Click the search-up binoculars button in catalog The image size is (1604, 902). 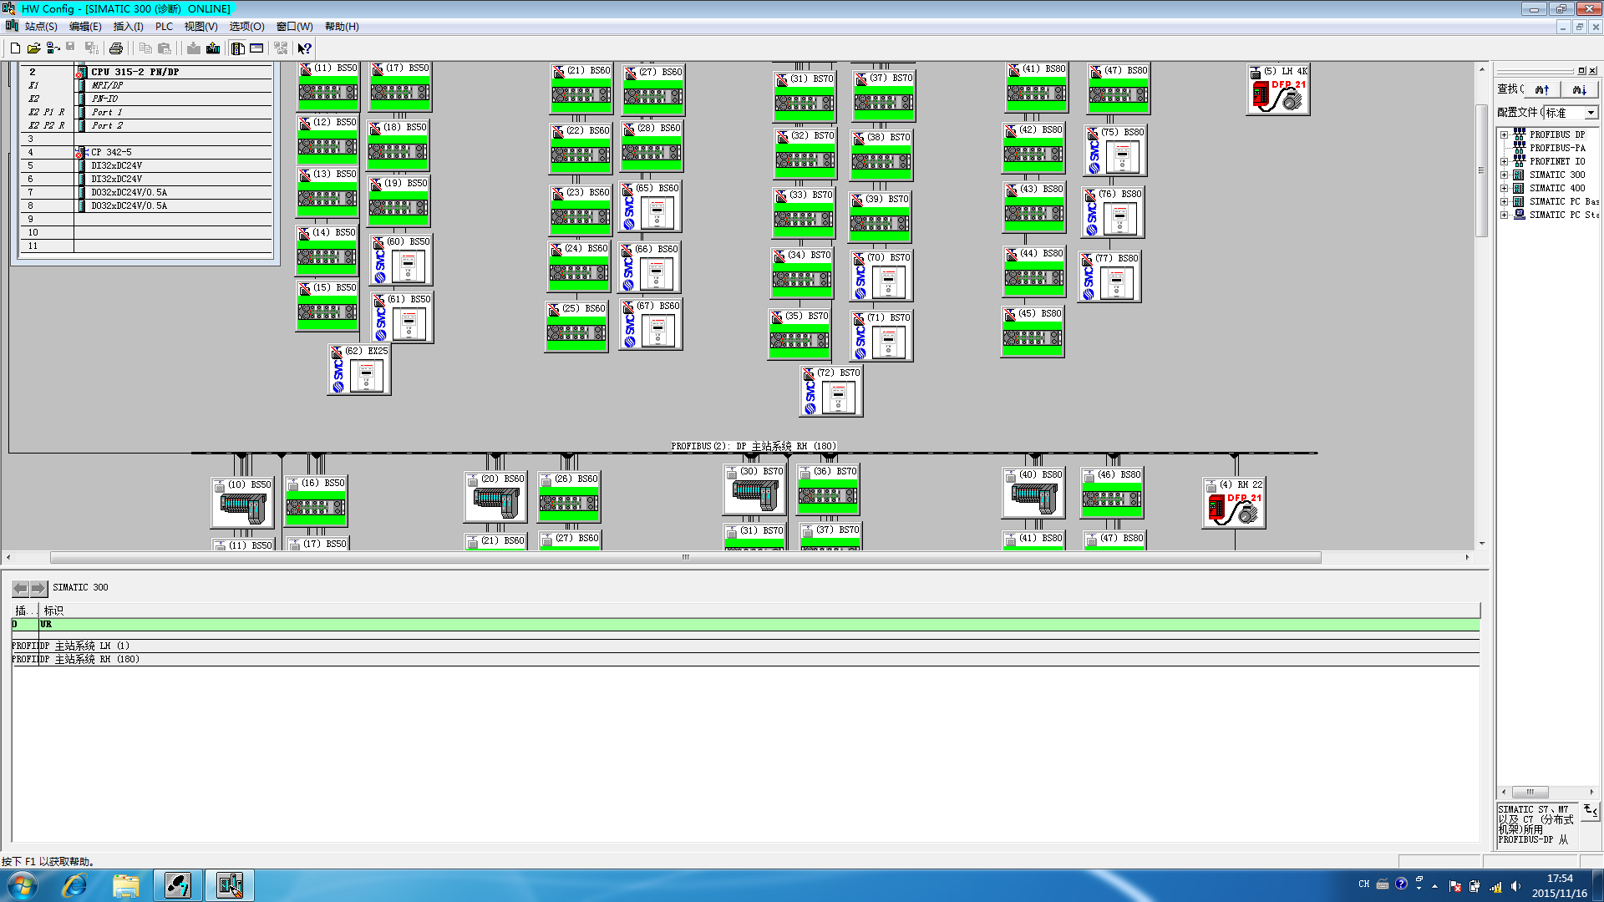tap(1542, 89)
